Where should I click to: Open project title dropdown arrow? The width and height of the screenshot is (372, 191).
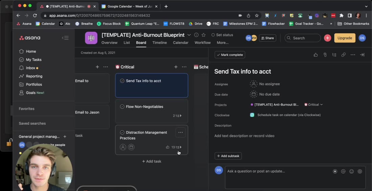189,35
